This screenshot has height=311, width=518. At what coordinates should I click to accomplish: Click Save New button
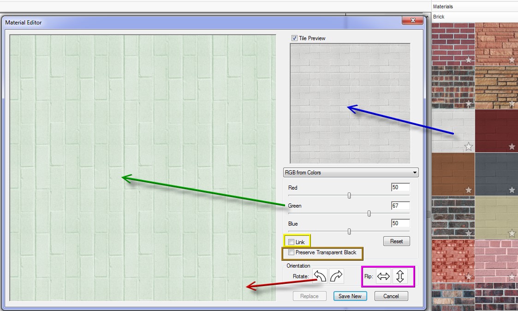coord(350,296)
